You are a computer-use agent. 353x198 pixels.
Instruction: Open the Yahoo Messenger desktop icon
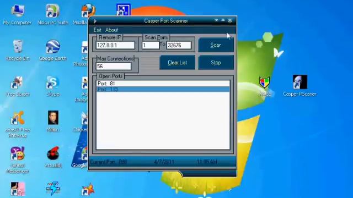[17, 153]
